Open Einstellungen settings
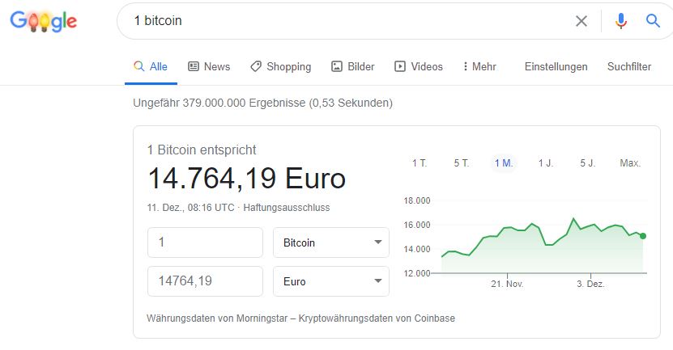The height and width of the screenshot is (350, 673). click(556, 67)
